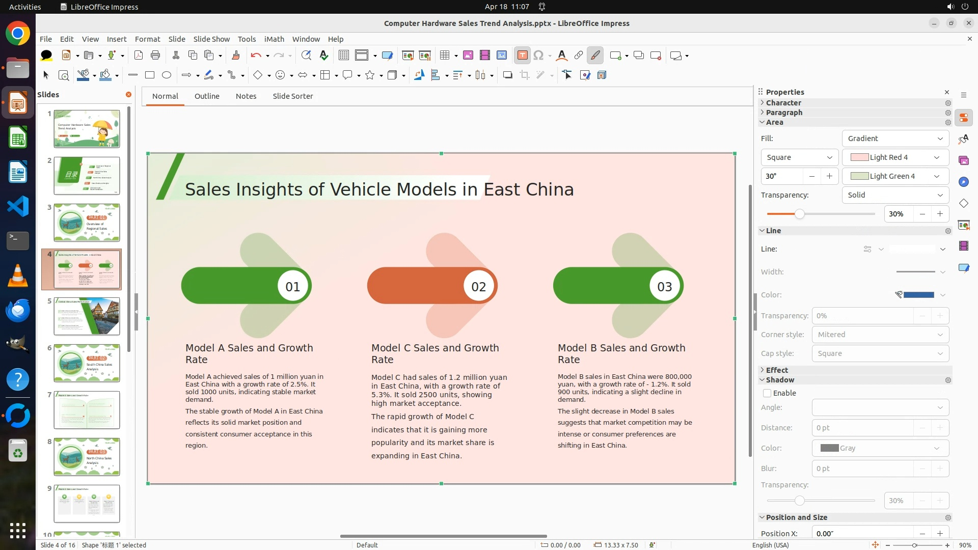Click the Print icon in toolbar

pos(155,56)
